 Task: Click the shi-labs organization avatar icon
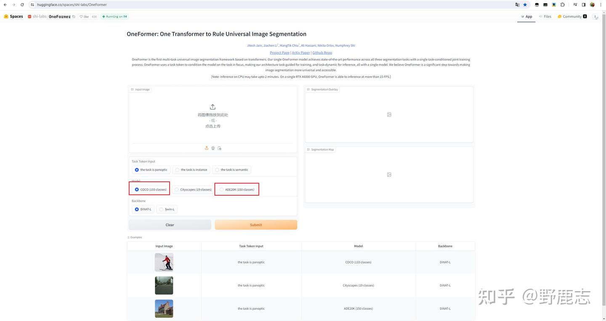[29, 16]
